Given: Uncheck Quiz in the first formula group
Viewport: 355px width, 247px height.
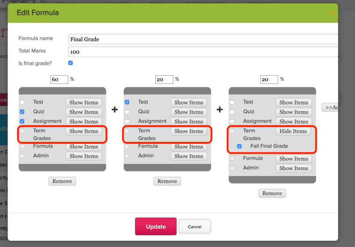Looking at the screenshot, I should (22, 112).
